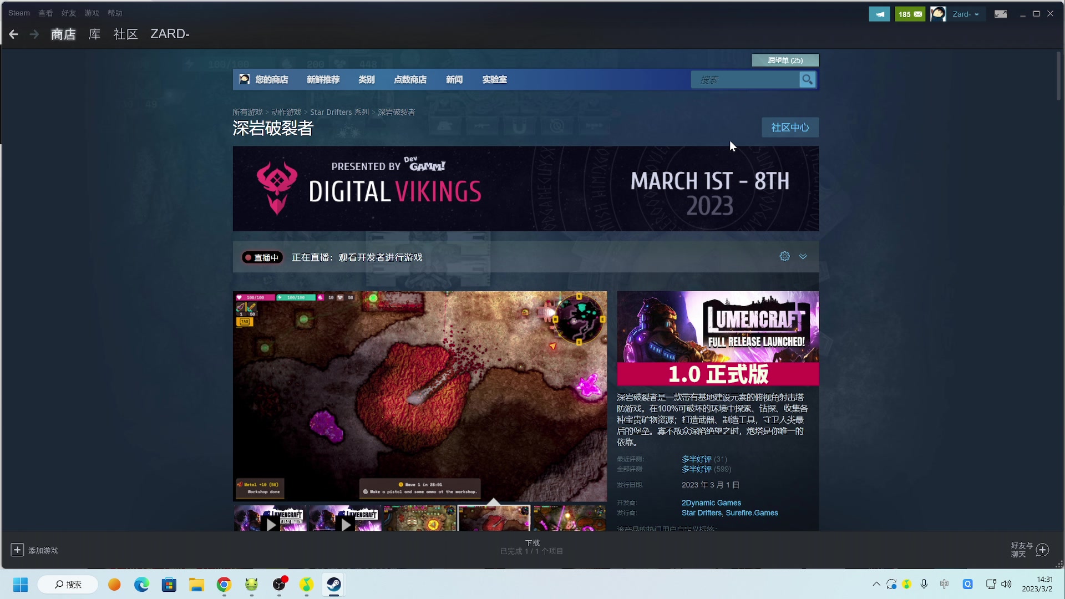1065x599 pixels.
Task: Open the Steam announcements megaphone icon
Action: (879, 14)
